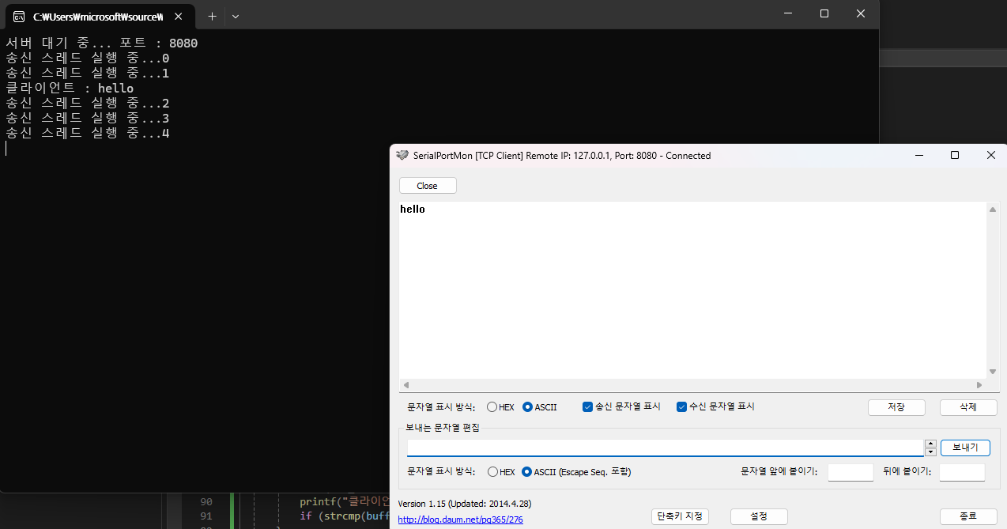The width and height of the screenshot is (1007, 529).
Task: Select HEX mode for the outgoing string
Action: [501, 472]
